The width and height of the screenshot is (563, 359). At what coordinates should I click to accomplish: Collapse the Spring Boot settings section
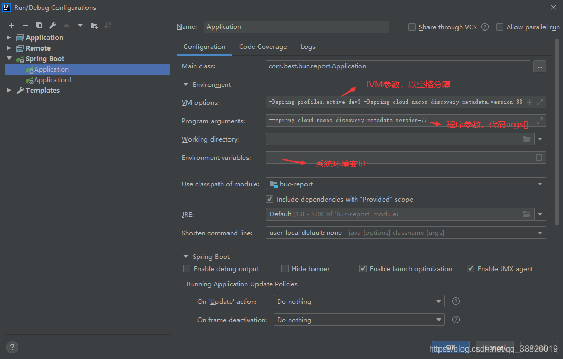pyautogui.click(x=186, y=256)
